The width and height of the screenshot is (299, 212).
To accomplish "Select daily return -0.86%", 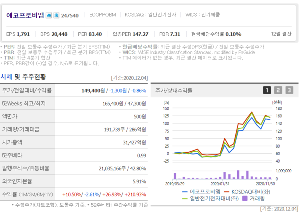I will (x=138, y=91).
